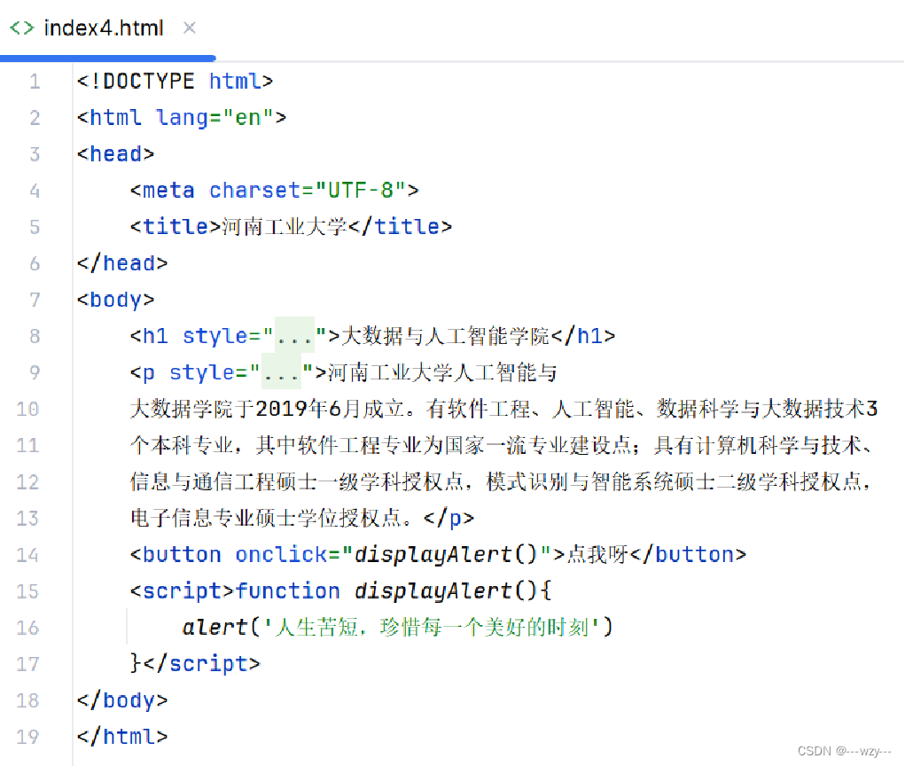This screenshot has width=905, height=766.
Task: Click line number 16 in the gutter
Action: 27,628
